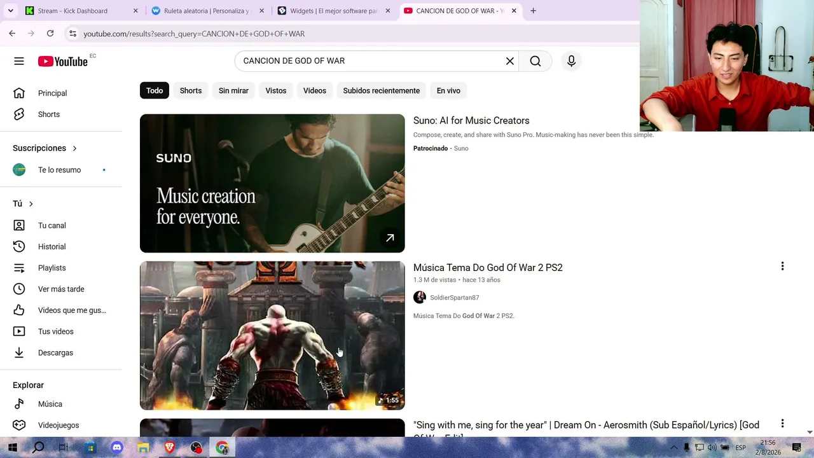Click the Suno ad external link arrow
The image size is (814, 458).
[390, 238]
